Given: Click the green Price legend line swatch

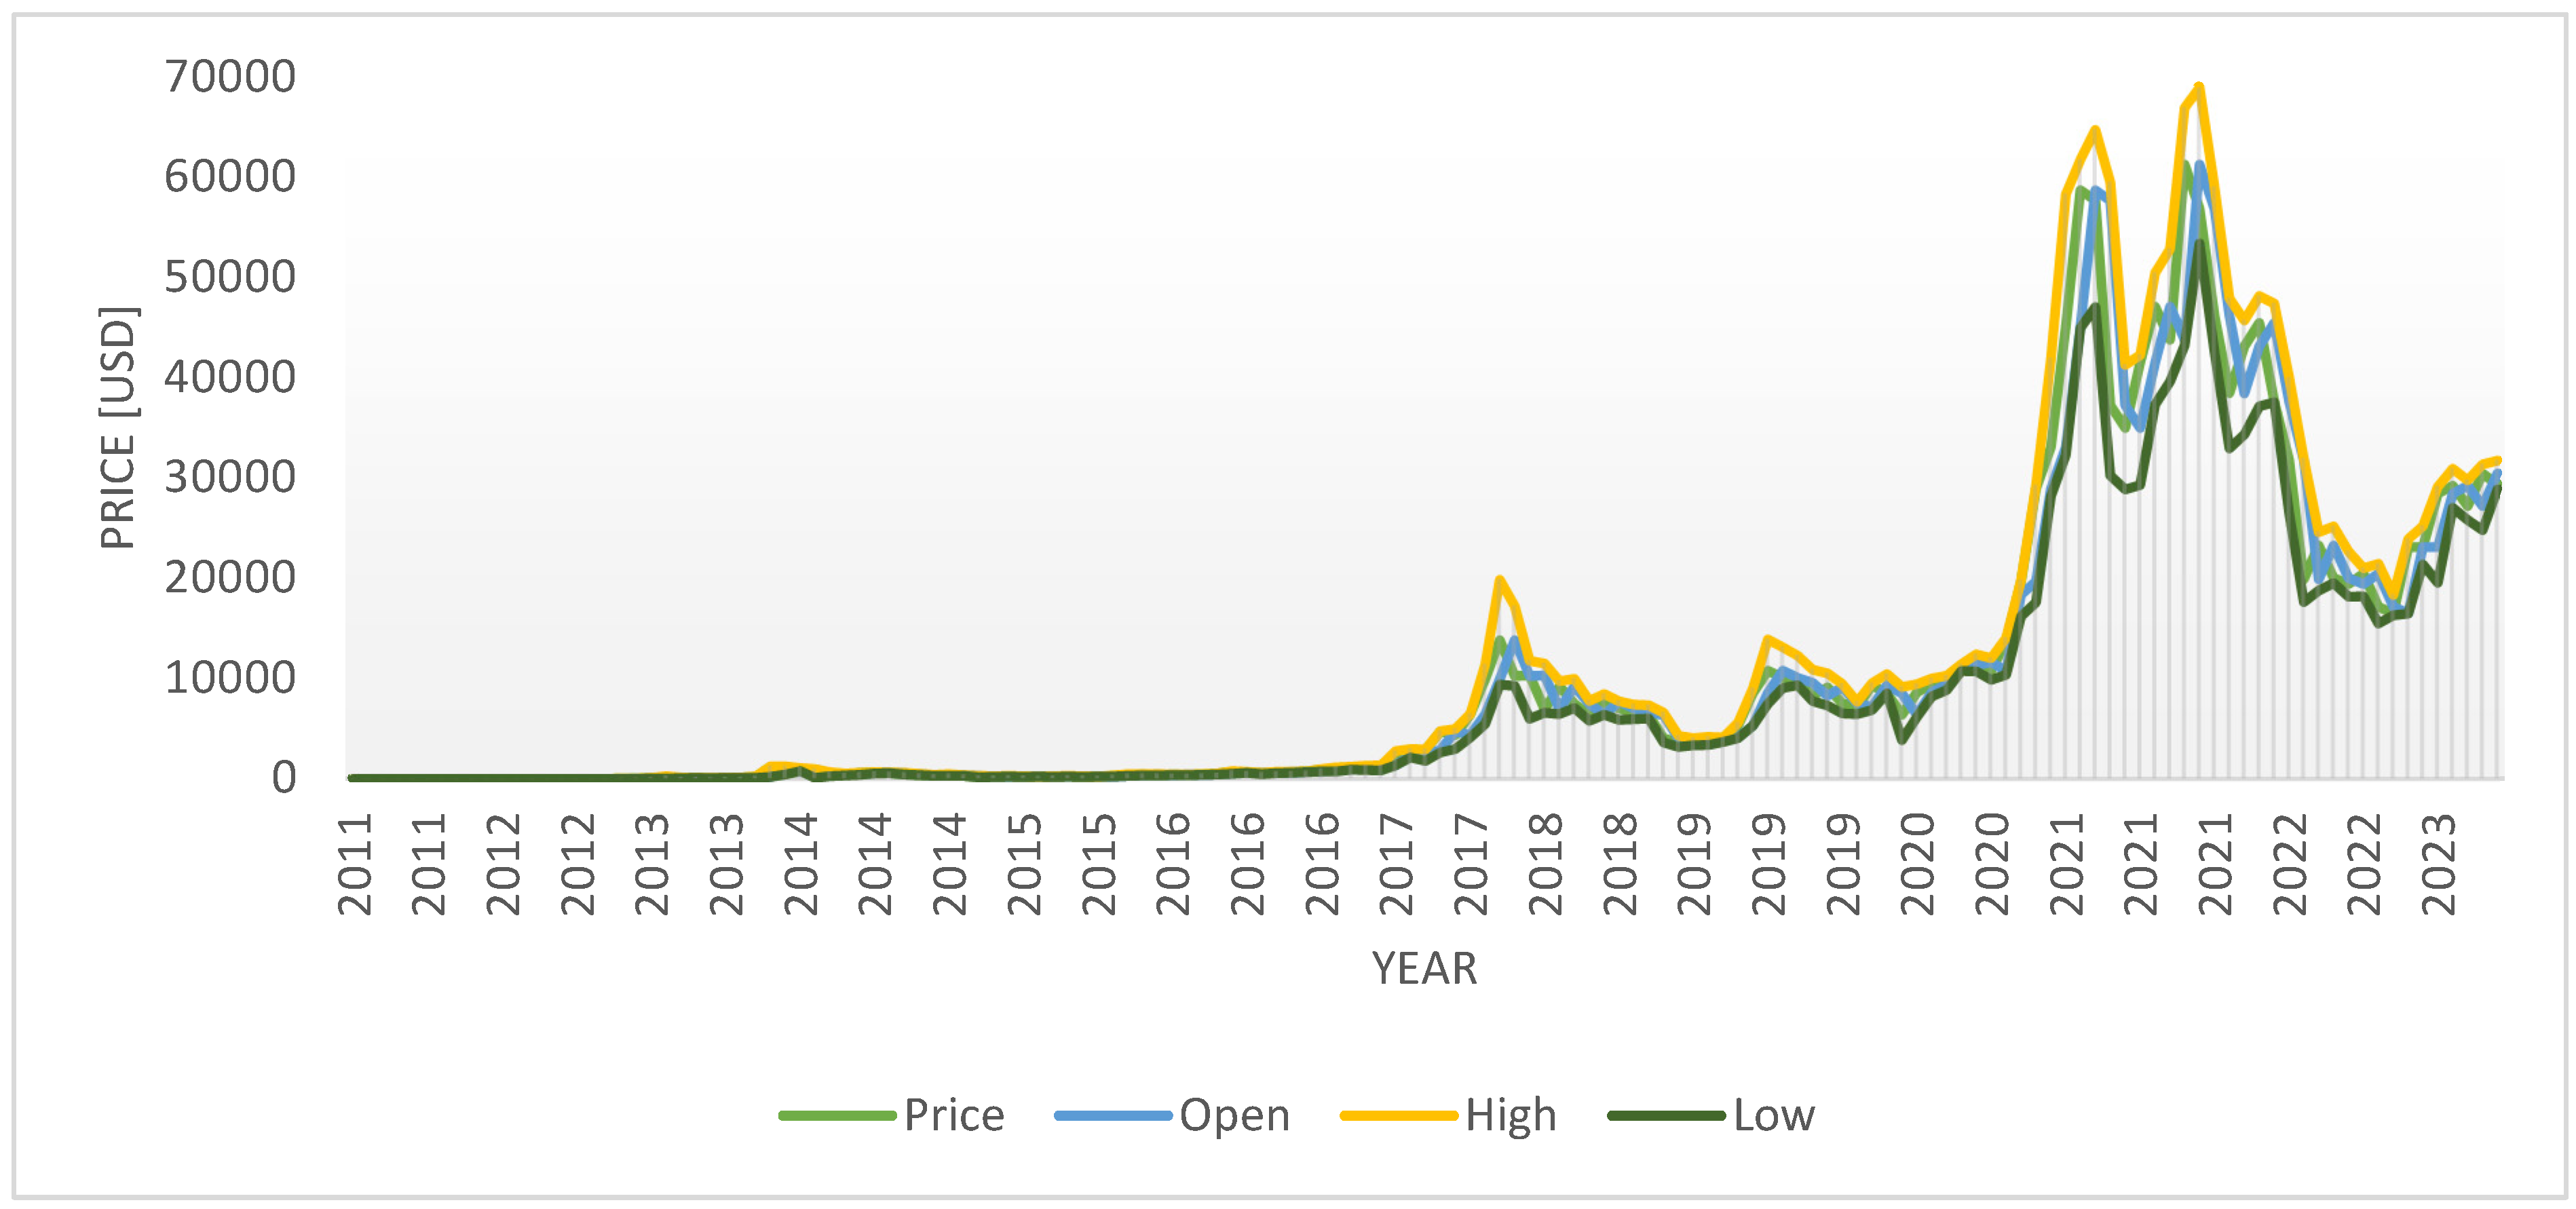Looking at the screenshot, I should point(838,1115).
